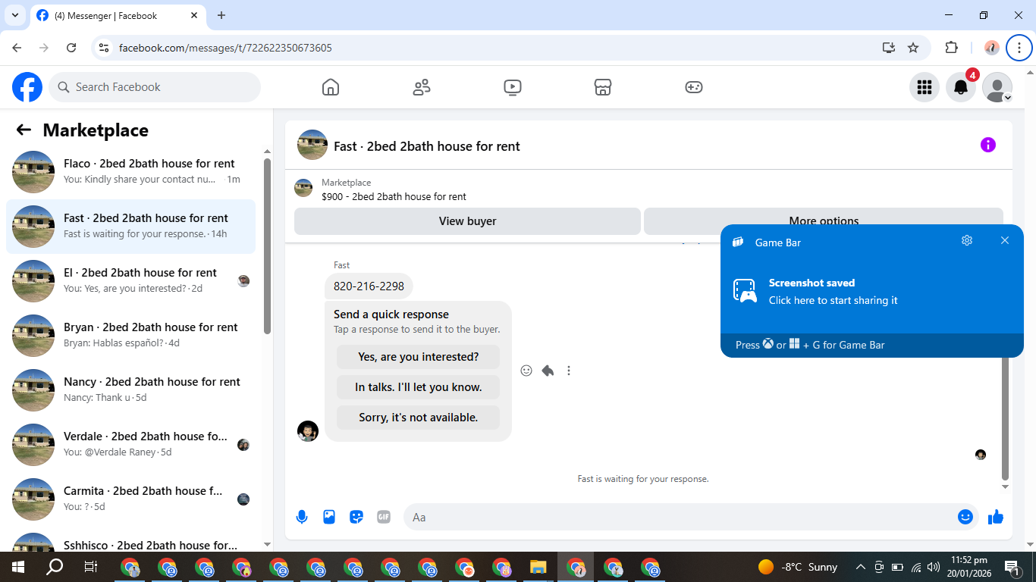Open the emoji picker in message box

coord(965,517)
